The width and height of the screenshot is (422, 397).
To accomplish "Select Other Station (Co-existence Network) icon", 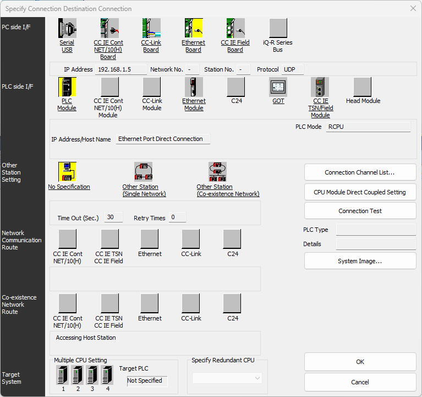I will tap(218, 172).
